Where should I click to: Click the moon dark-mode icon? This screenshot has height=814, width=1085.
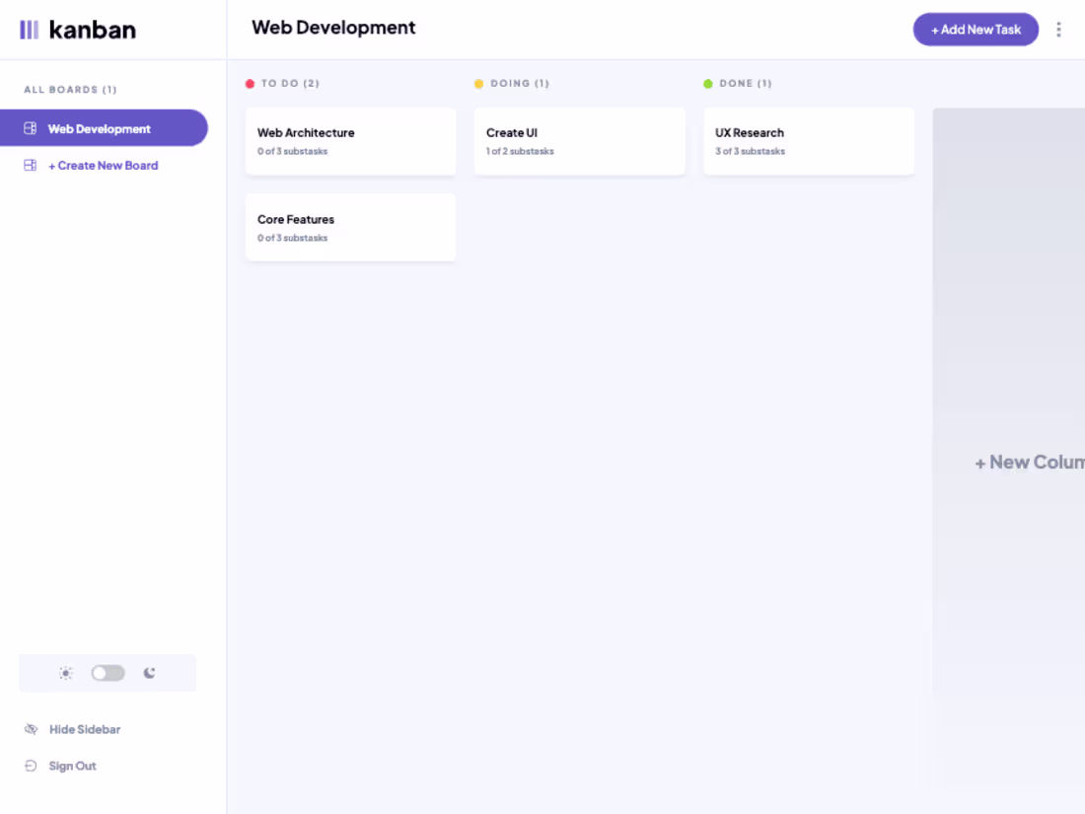point(149,673)
